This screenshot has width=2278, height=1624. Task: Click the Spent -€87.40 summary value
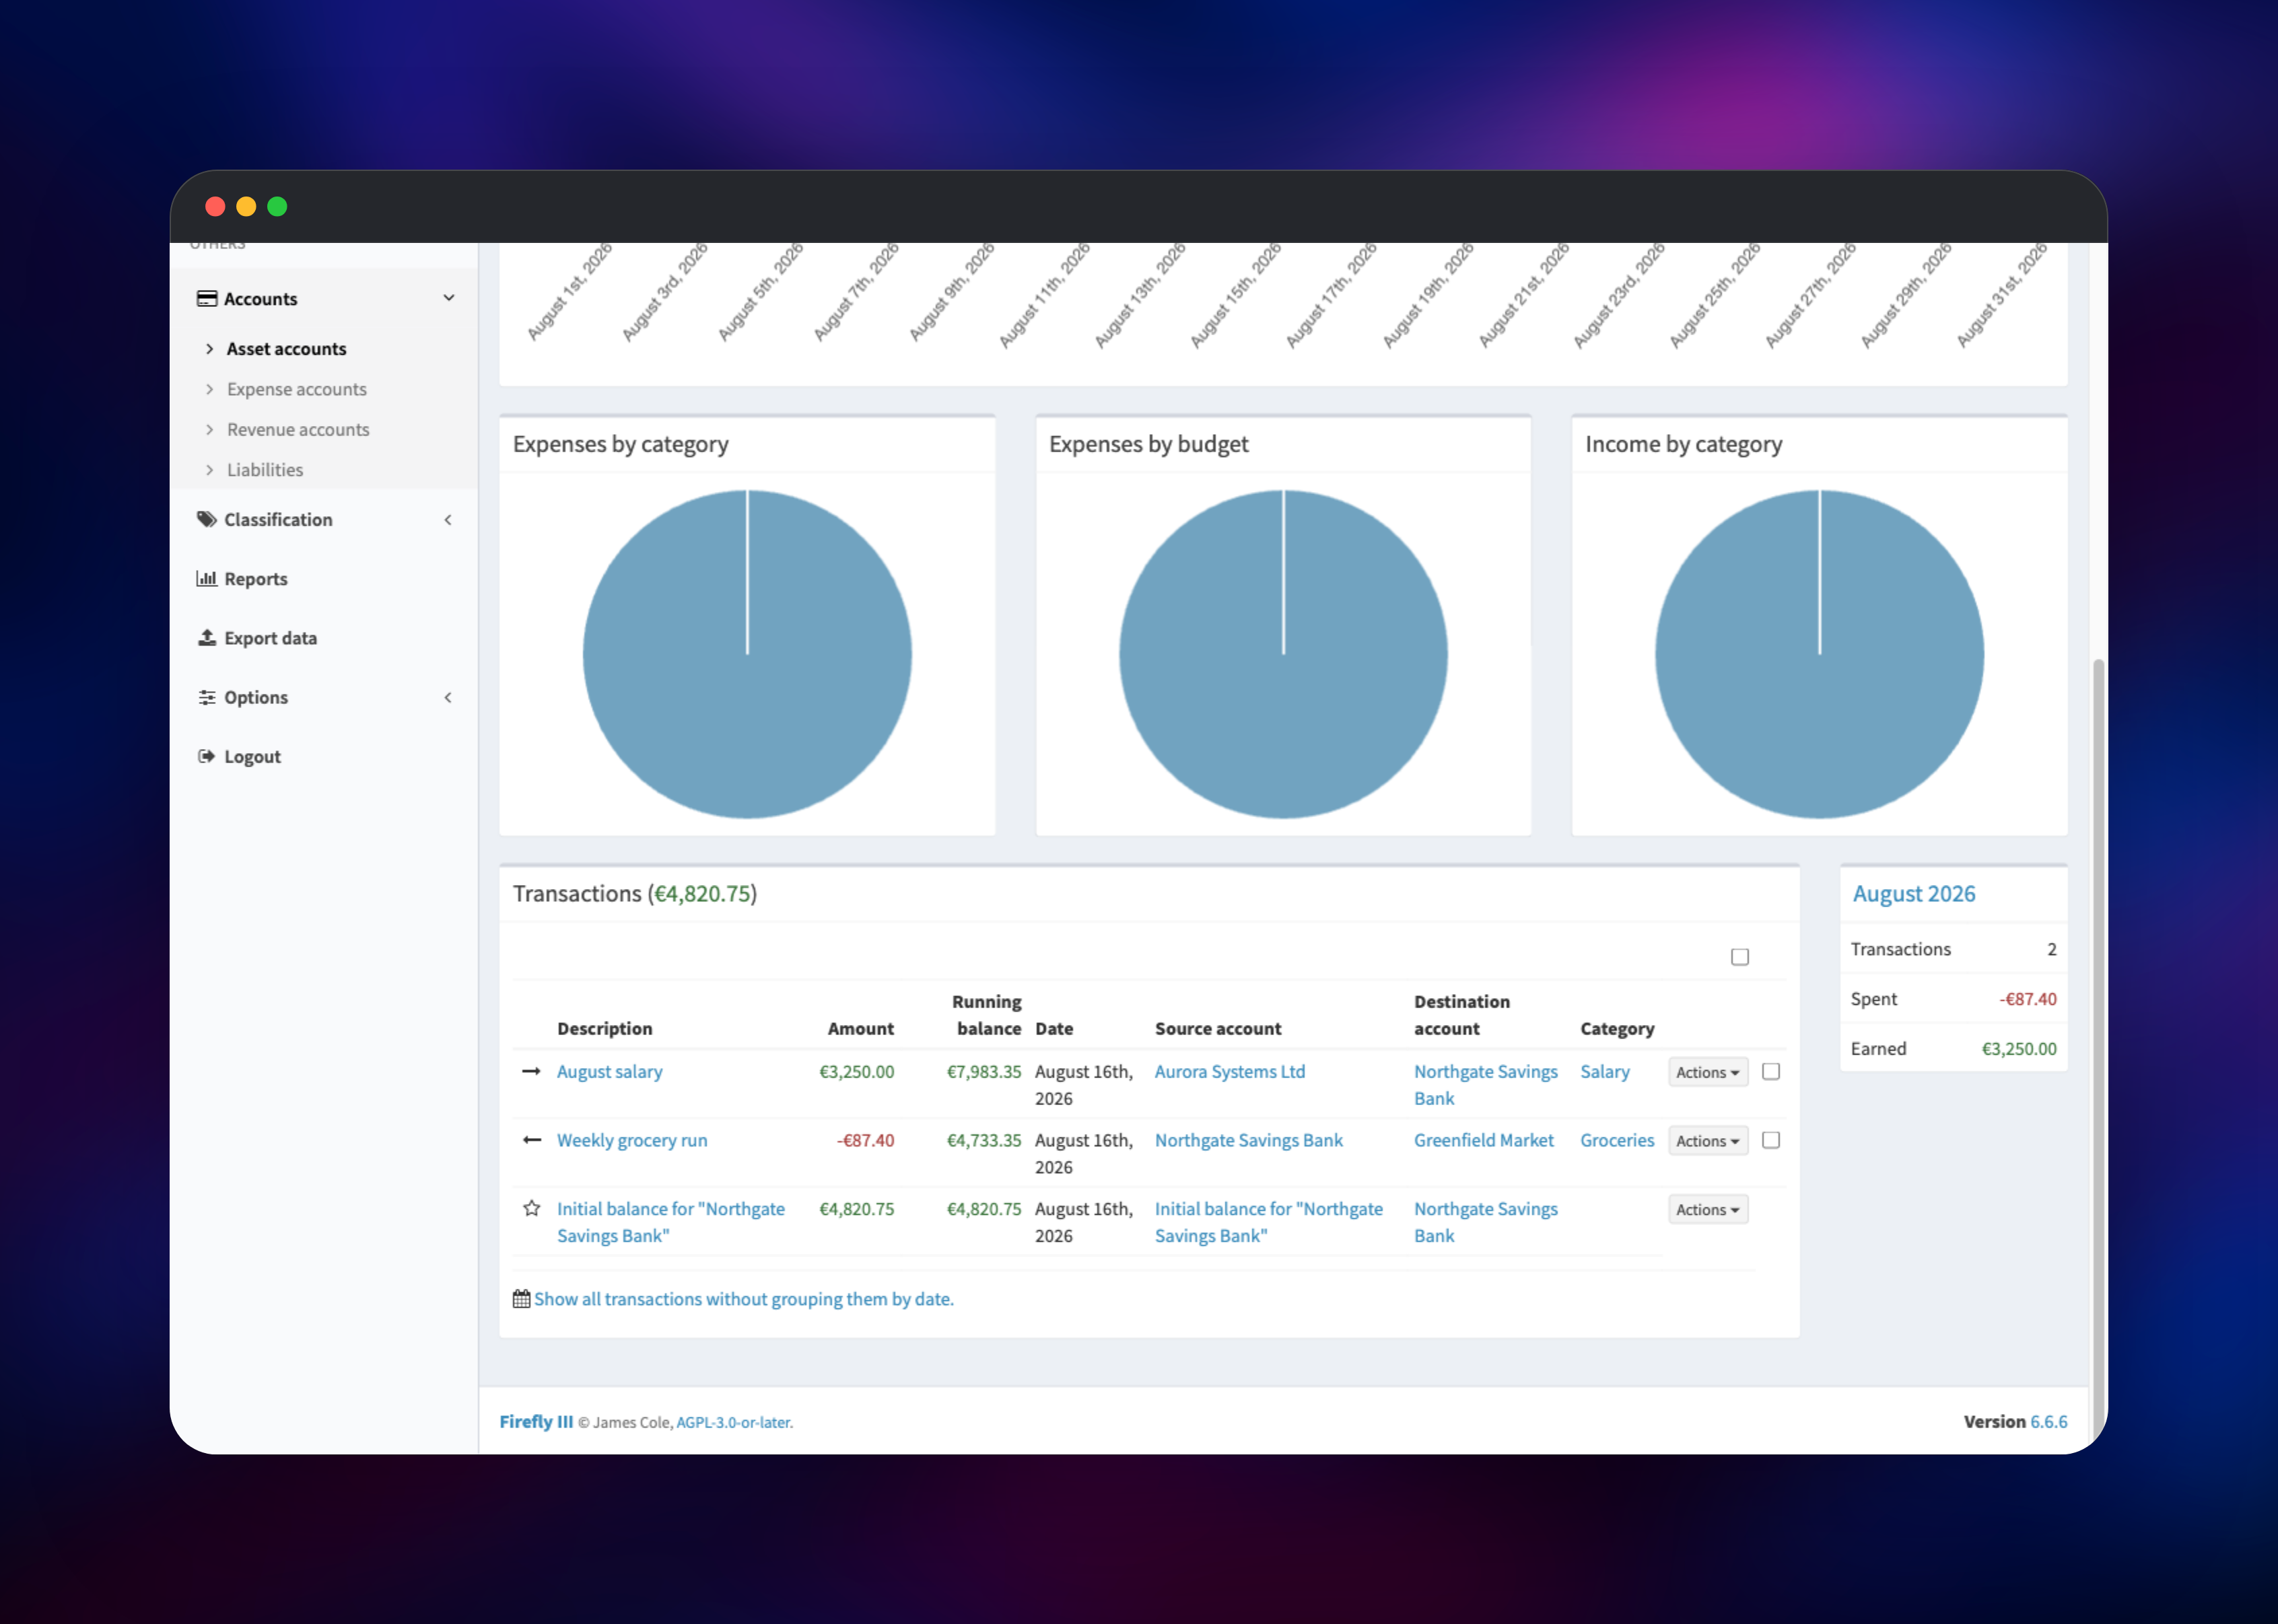(2027, 999)
